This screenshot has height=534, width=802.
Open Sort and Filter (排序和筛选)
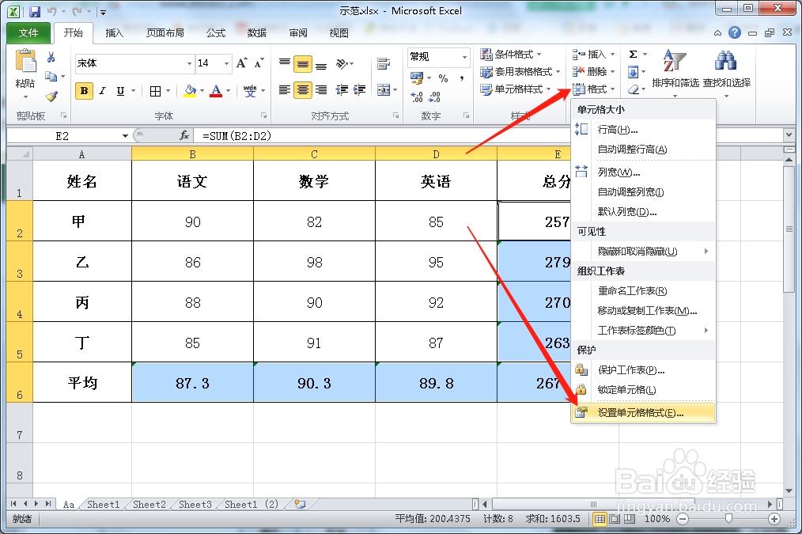pos(675,74)
